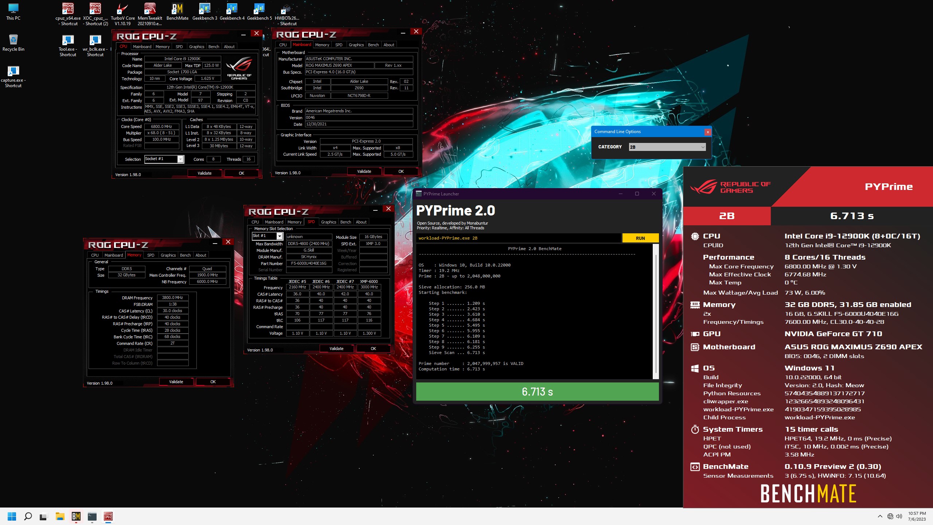Click OK in Memory timings window
Viewport: 933px width, 525px height.
[x=213, y=382]
